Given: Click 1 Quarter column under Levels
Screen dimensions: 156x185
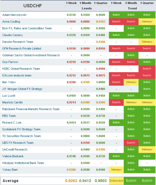Looking at the screenshot, I should point(101,3).
